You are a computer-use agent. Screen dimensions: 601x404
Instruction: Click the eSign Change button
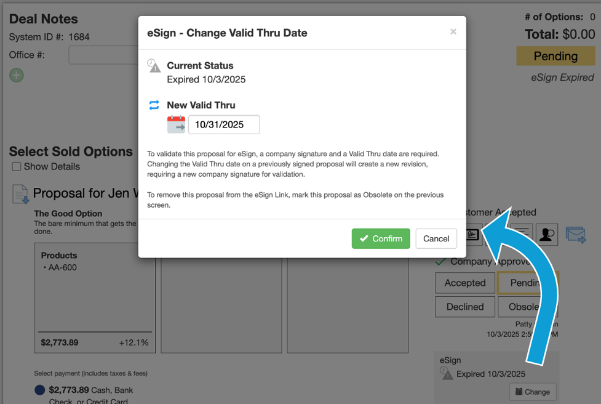tap(532, 392)
